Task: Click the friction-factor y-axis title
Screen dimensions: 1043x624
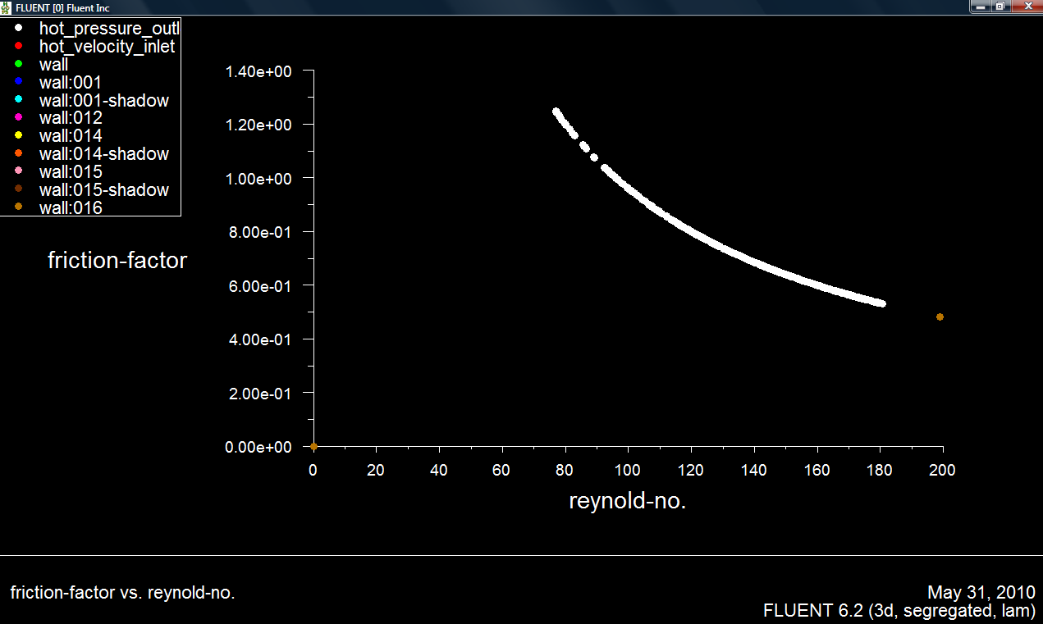Action: point(117,261)
